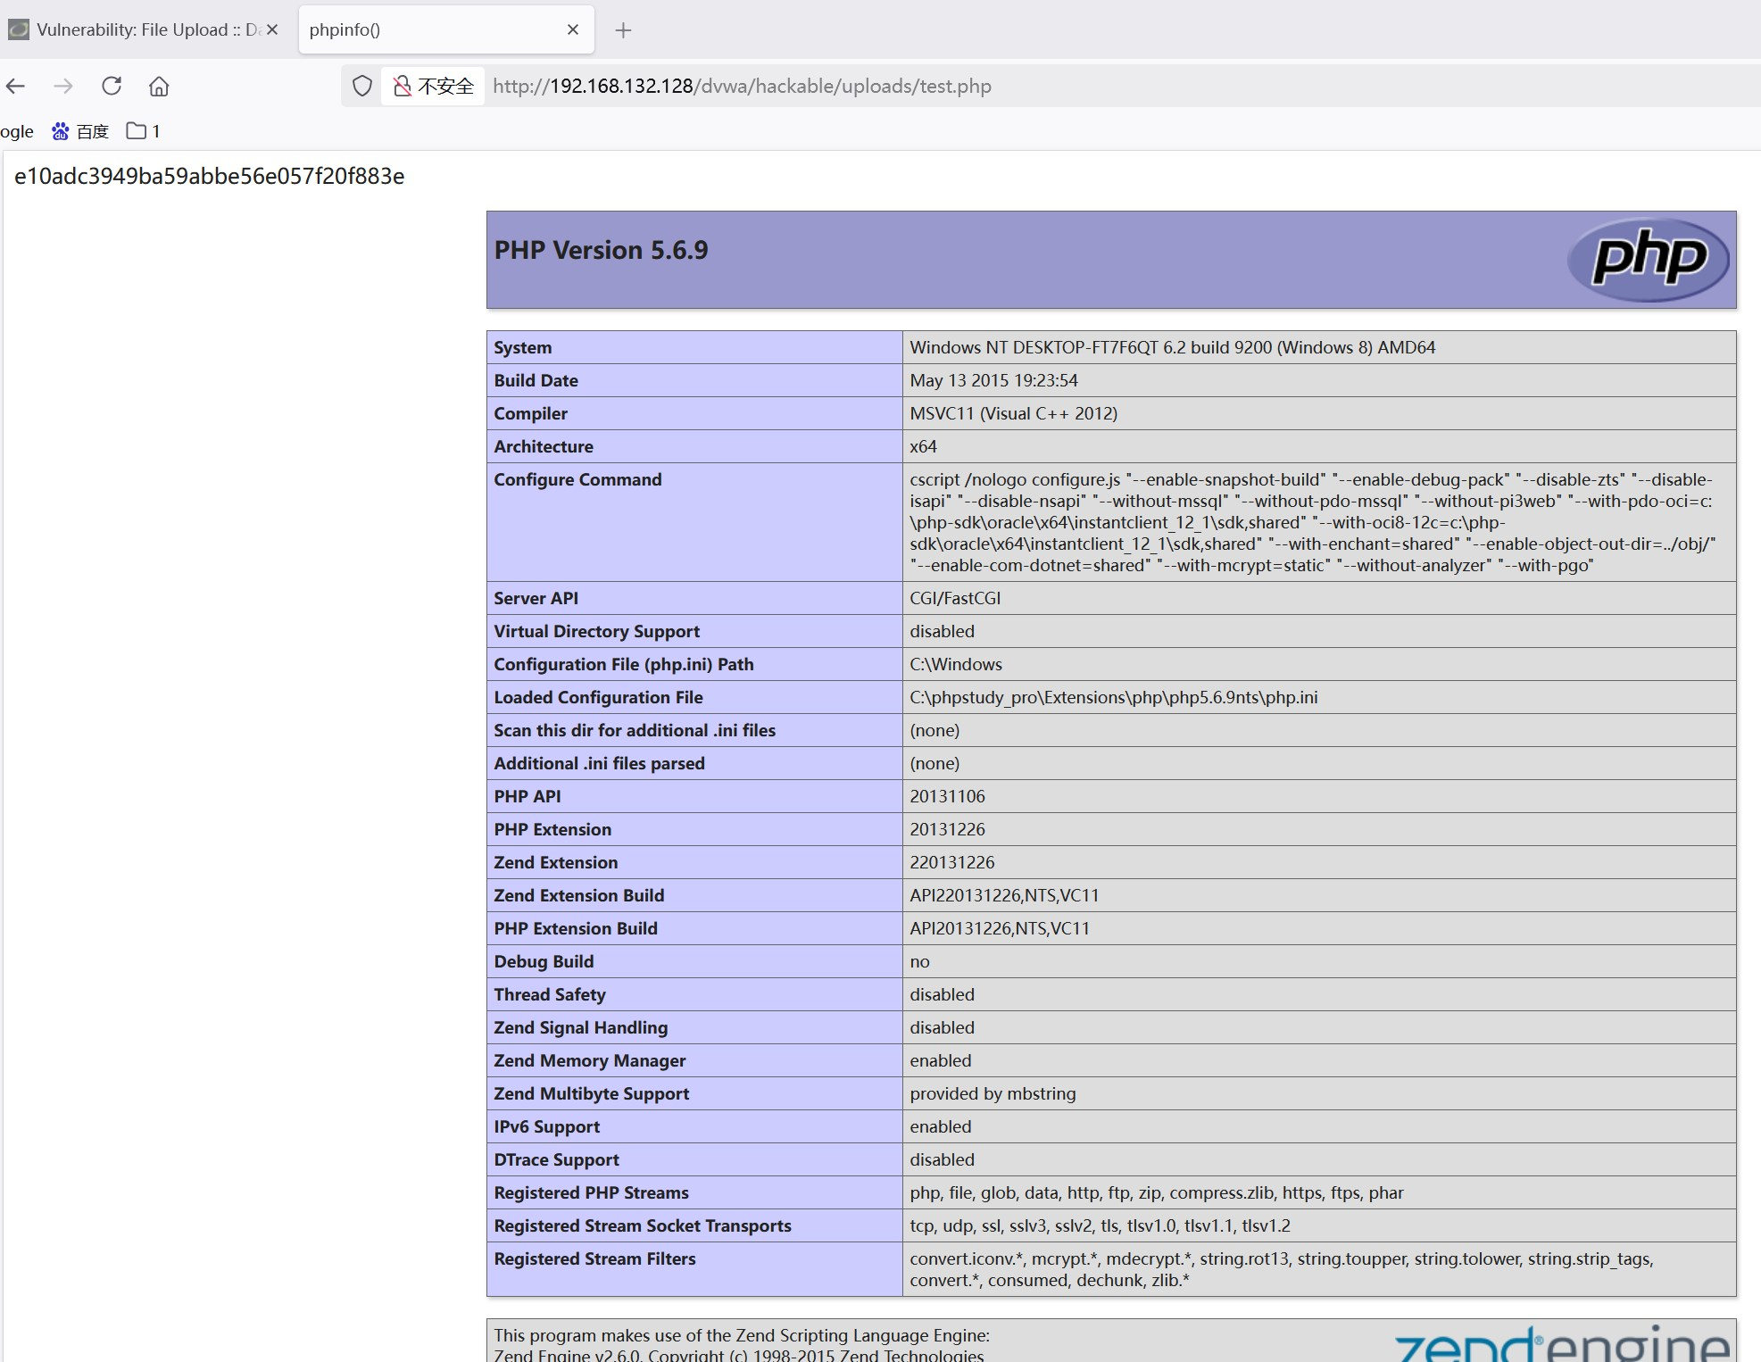Viewport: 1761px width, 1362px height.
Task: Open the Baidu bookmark
Action: coord(80,131)
